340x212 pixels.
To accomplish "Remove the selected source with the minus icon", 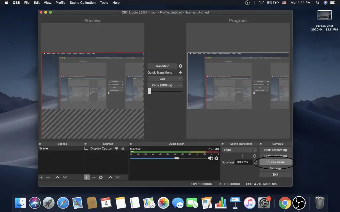I will pos(94,177).
